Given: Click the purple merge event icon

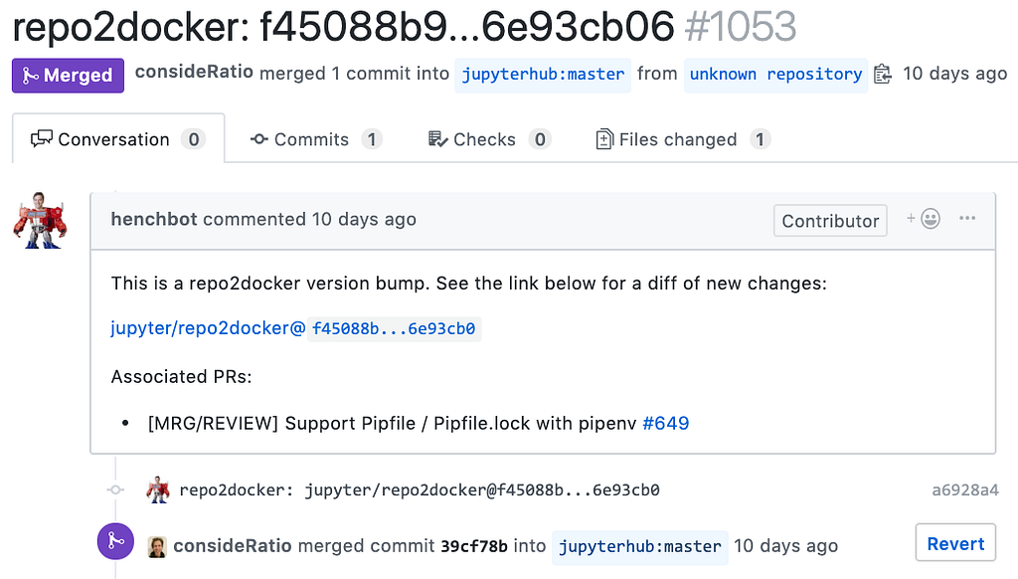Looking at the screenshot, I should (115, 543).
